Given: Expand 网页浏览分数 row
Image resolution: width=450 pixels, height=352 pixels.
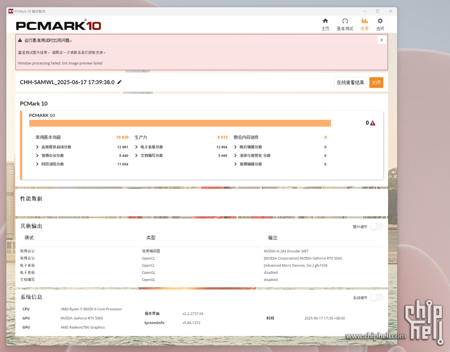Looking at the screenshot, I should click(x=37, y=164).
